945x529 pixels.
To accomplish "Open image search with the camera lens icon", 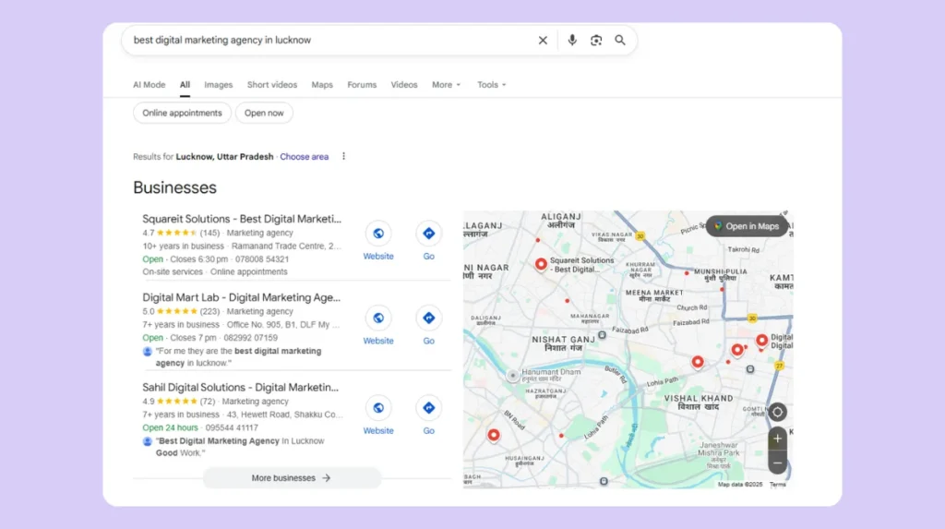I will click(595, 41).
